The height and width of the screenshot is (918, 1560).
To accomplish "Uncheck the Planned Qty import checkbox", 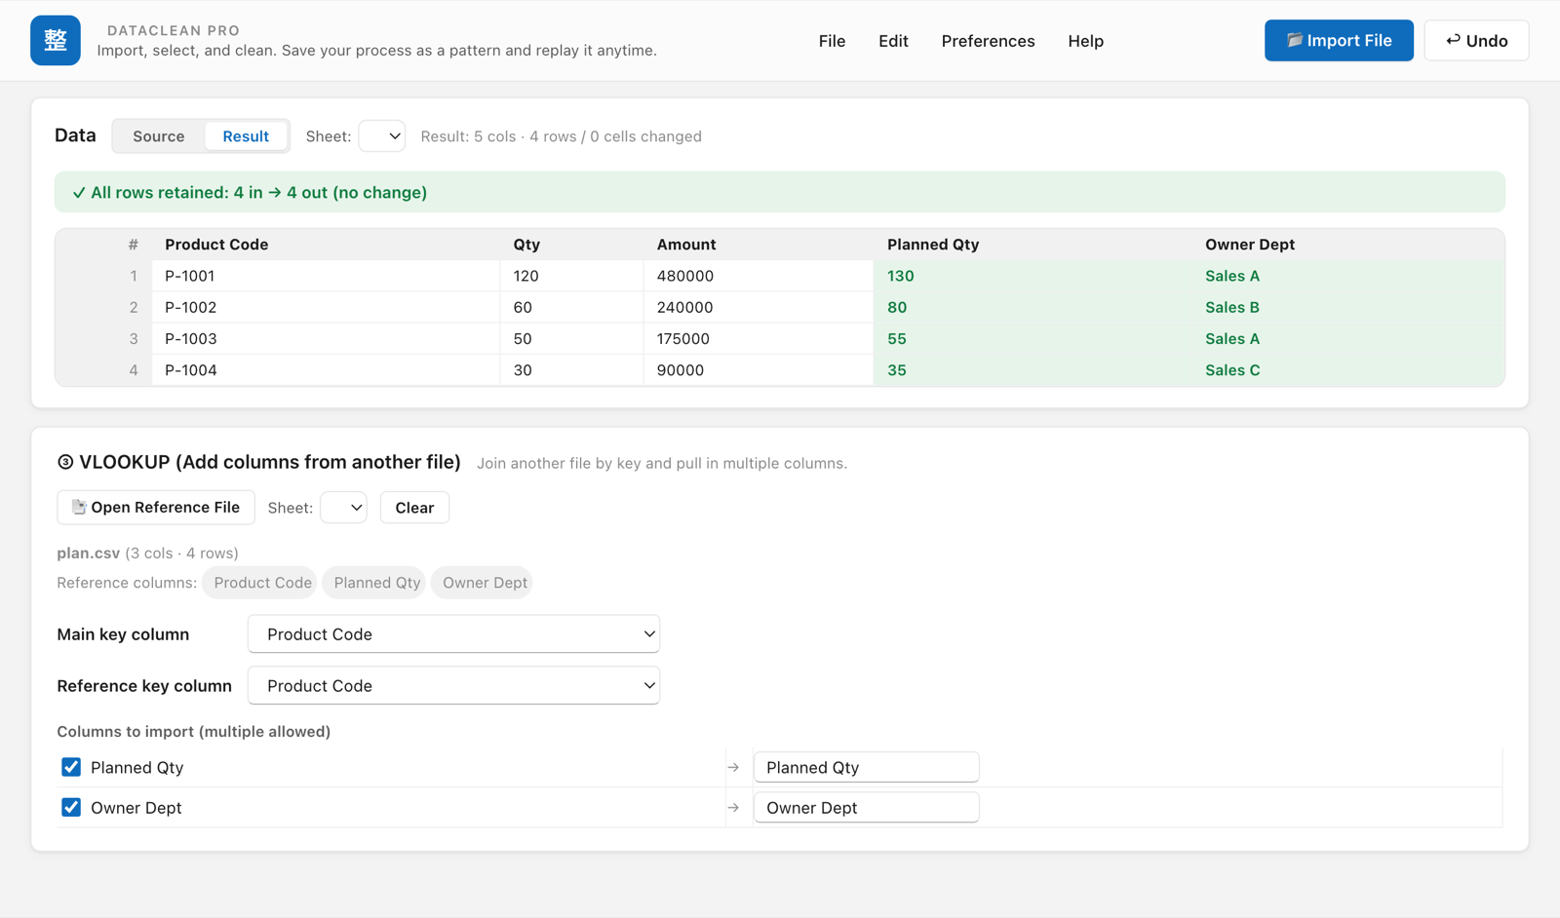I will 71,767.
